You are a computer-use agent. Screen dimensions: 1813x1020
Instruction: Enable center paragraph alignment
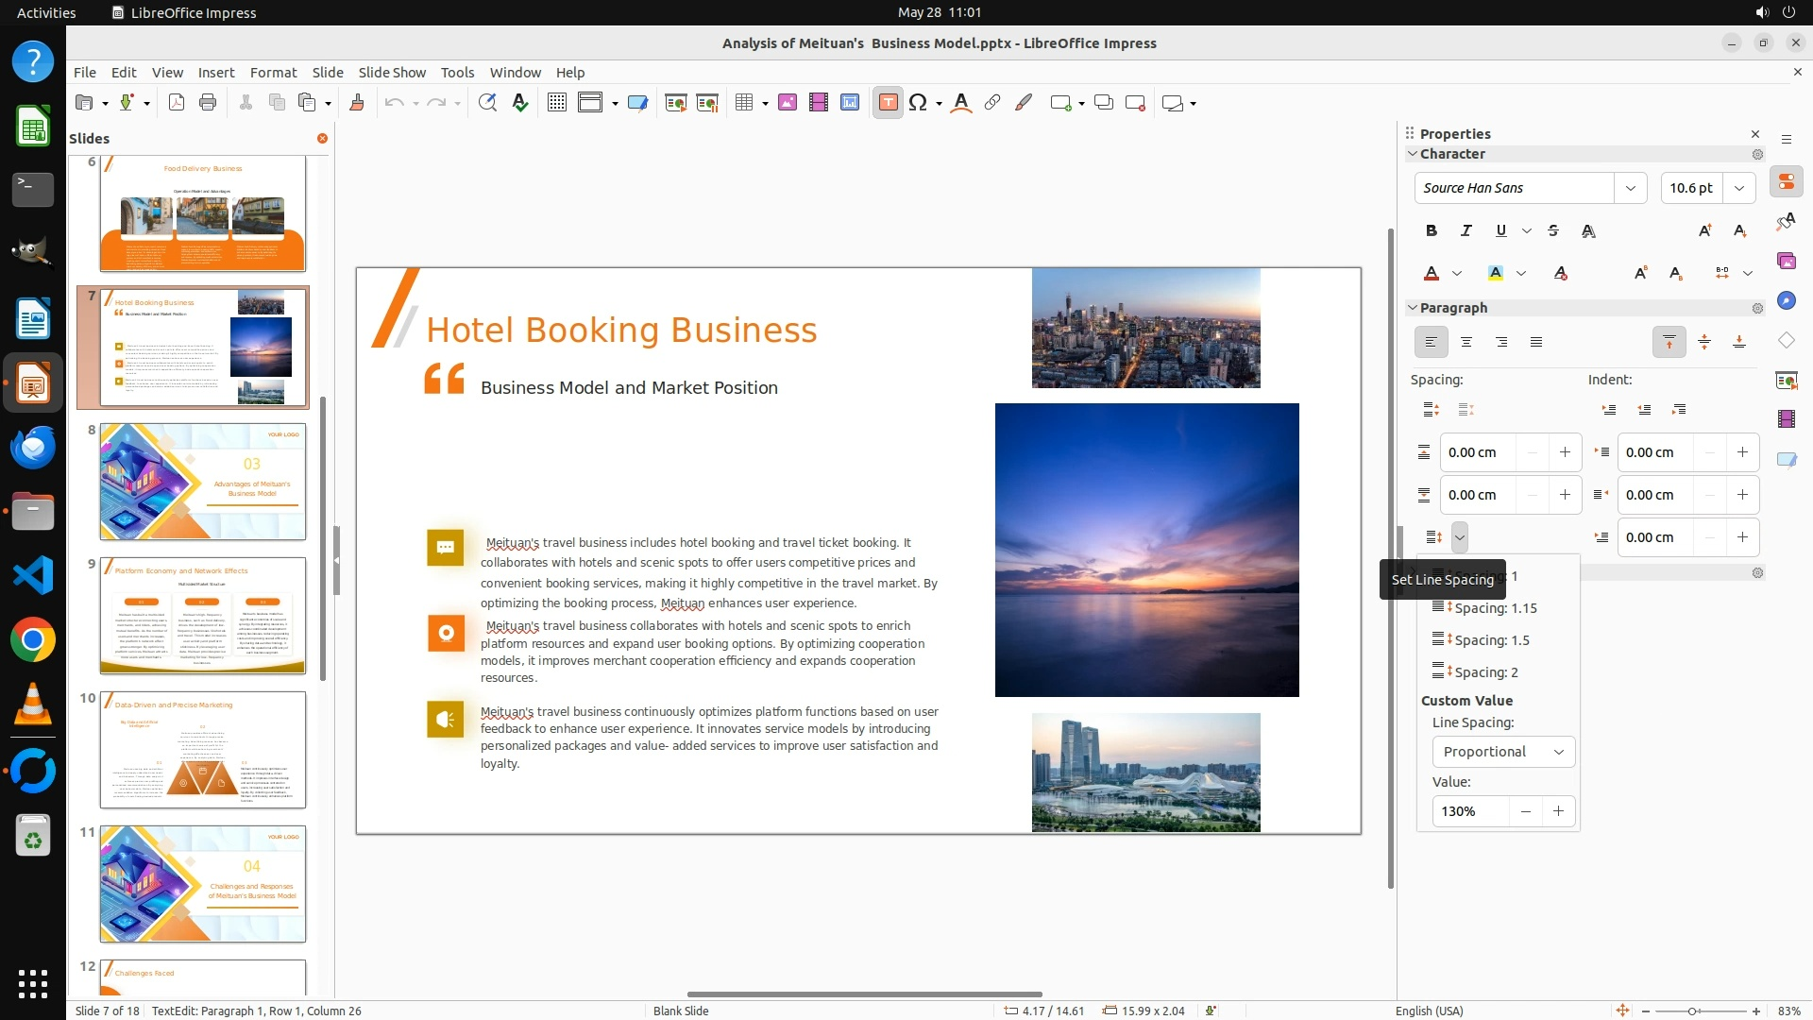[1466, 342]
